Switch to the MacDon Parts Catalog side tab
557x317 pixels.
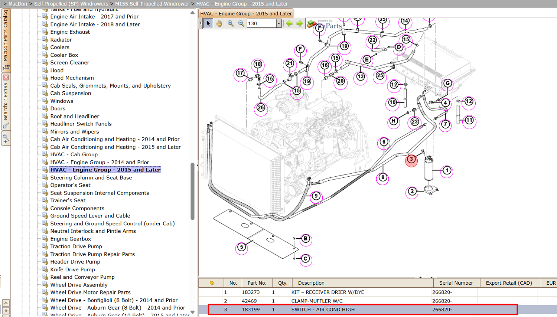pyautogui.click(x=6, y=40)
